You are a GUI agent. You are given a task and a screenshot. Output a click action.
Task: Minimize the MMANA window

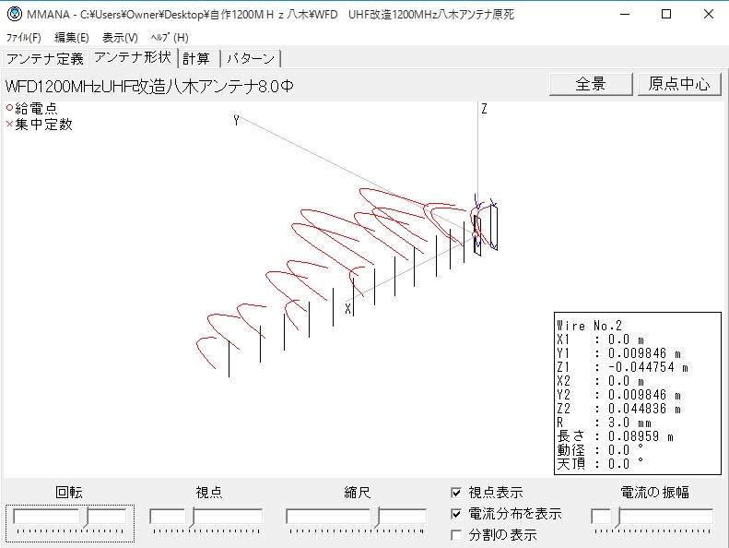coord(625,14)
